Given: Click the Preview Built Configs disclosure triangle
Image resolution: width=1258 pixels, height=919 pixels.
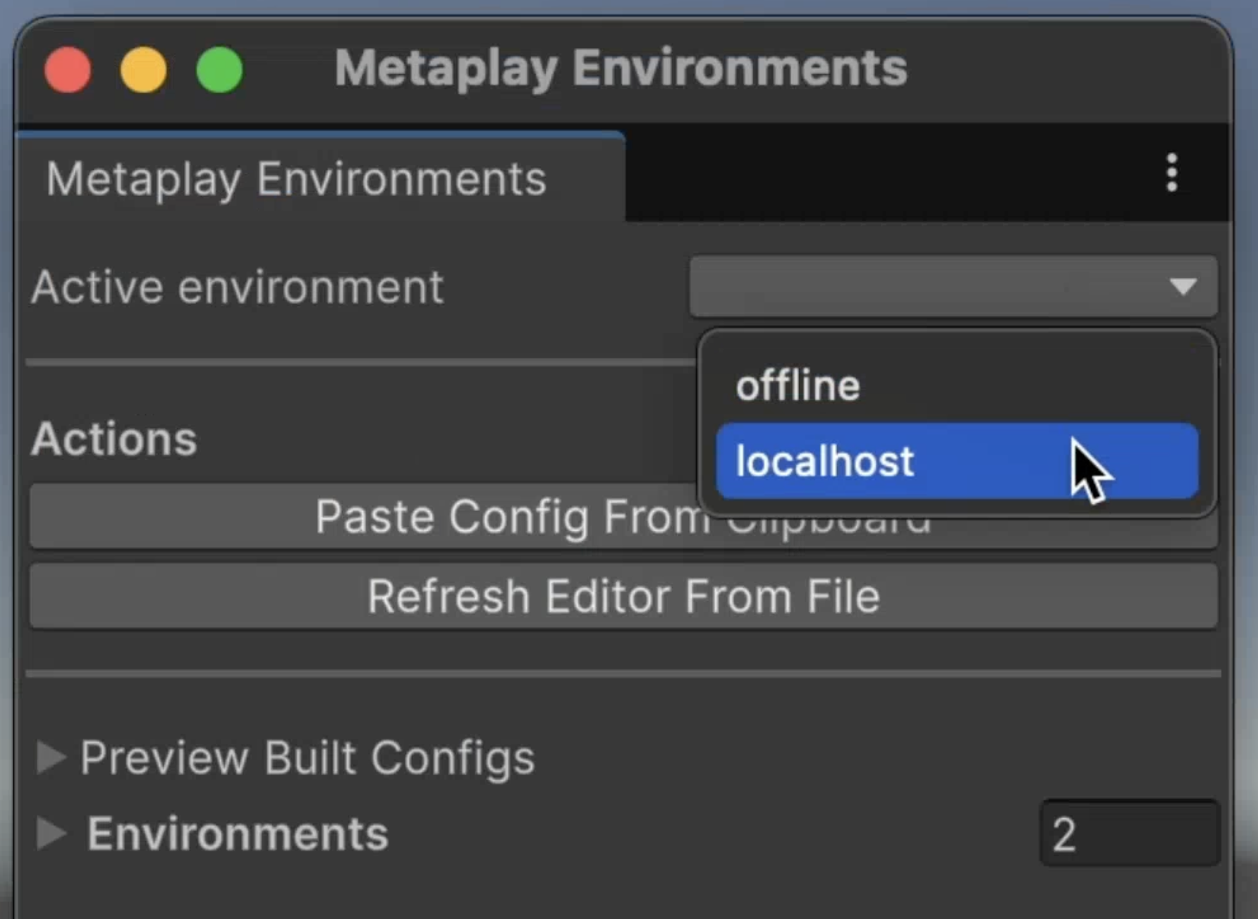Looking at the screenshot, I should point(51,758).
